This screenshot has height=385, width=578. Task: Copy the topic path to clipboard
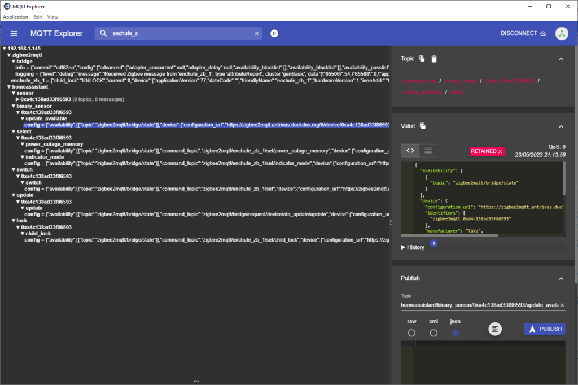(423, 59)
